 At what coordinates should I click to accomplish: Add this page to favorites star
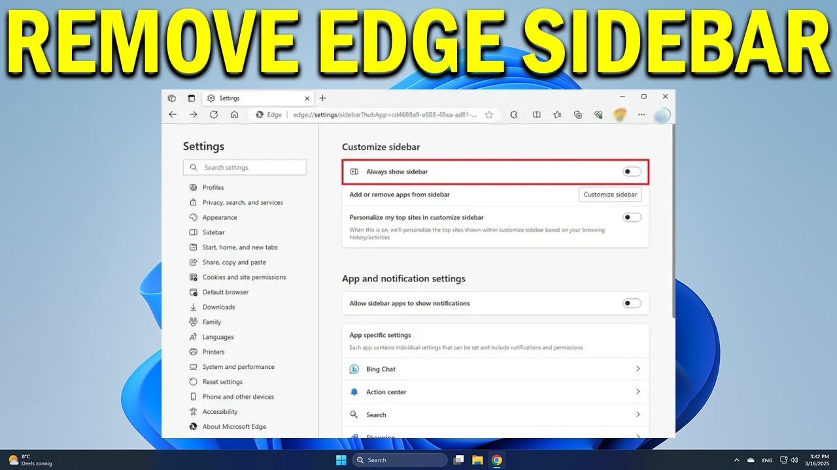[489, 114]
